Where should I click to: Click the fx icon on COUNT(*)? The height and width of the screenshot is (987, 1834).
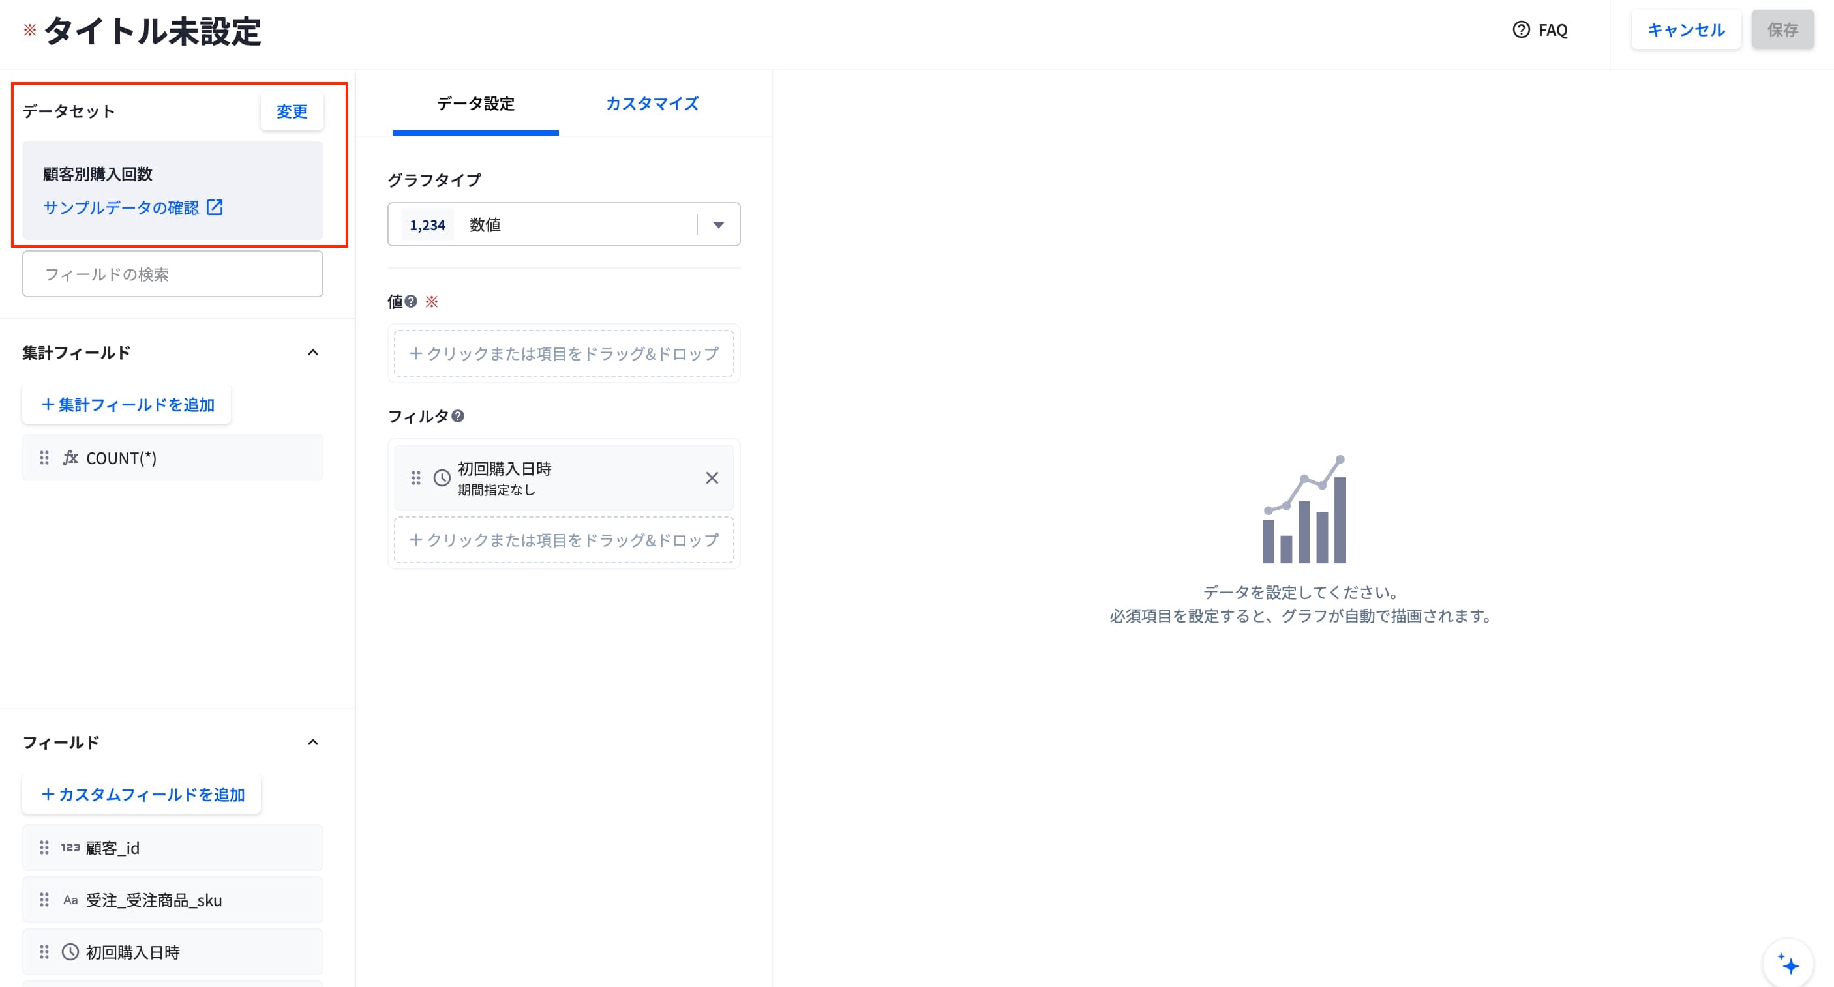pyautogui.click(x=70, y=458)
